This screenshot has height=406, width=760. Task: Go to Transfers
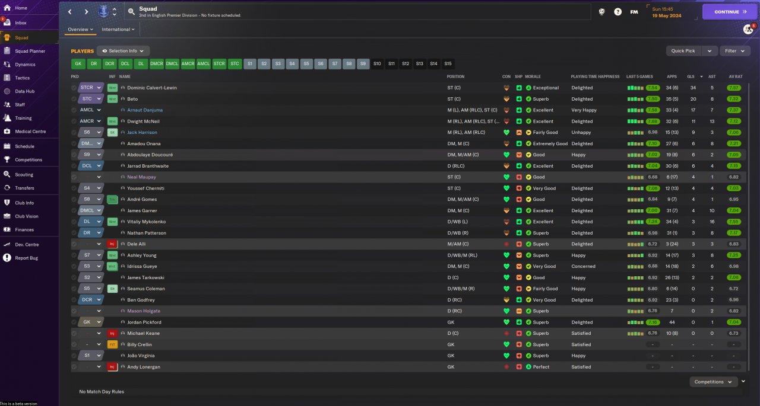point(24,188)
